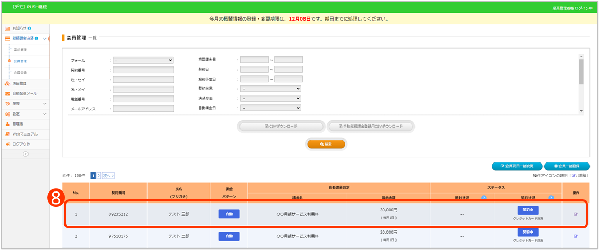Open 項目管理 in the sidebar

coord(20,83)
